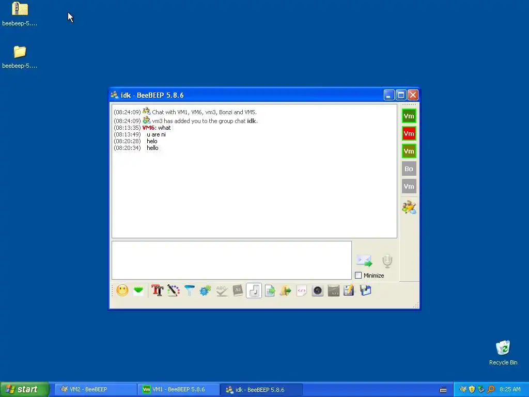
Task: Select the Recycle Bin desktop icon
Action: point(503,353)
